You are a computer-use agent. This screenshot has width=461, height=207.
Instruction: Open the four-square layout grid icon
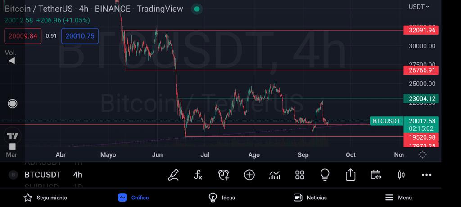tap(299, 175)
